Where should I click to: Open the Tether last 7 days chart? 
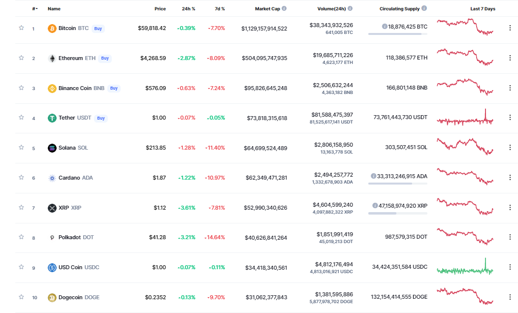(465, 118)
